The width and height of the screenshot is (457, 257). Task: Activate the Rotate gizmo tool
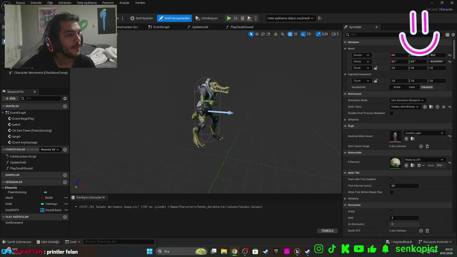pyautogui.click(x=263, y=34)
